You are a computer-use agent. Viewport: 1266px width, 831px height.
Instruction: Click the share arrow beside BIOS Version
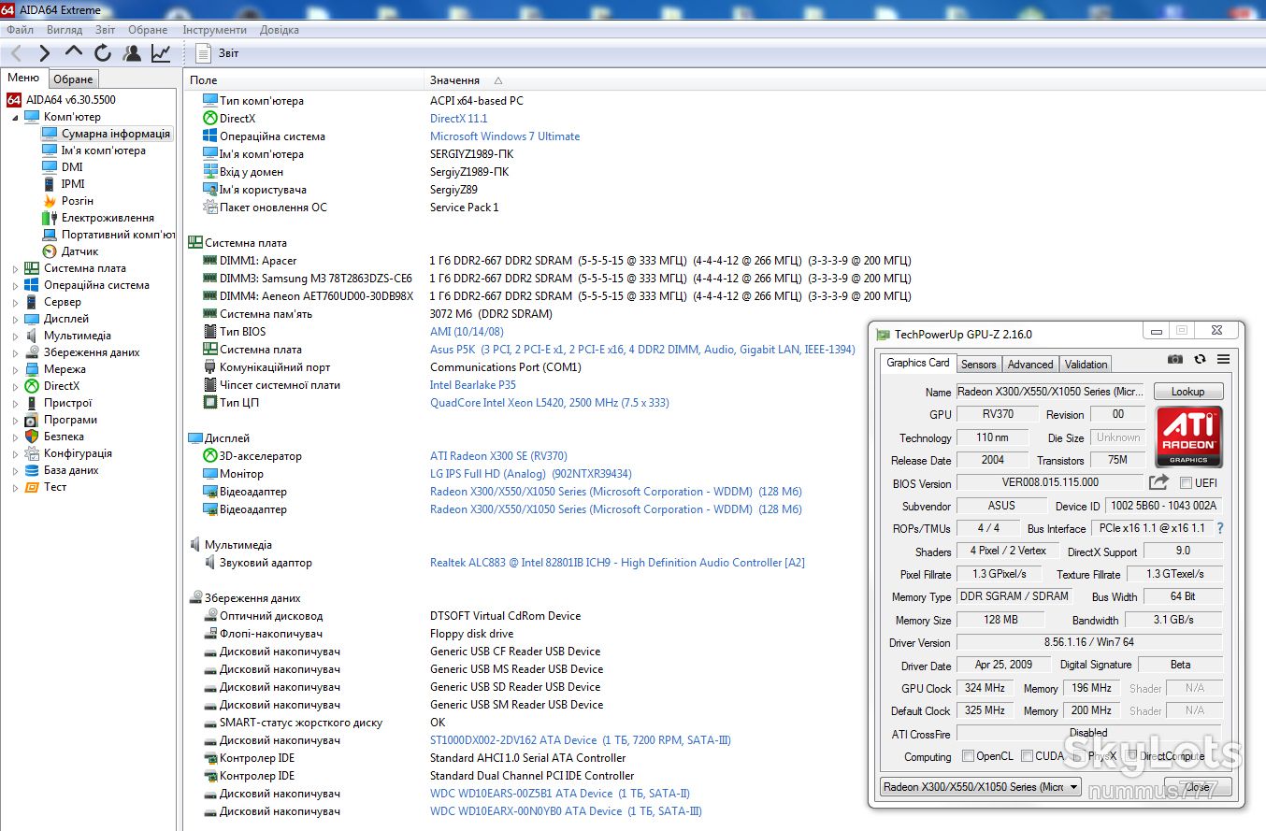pos(1158,482)
